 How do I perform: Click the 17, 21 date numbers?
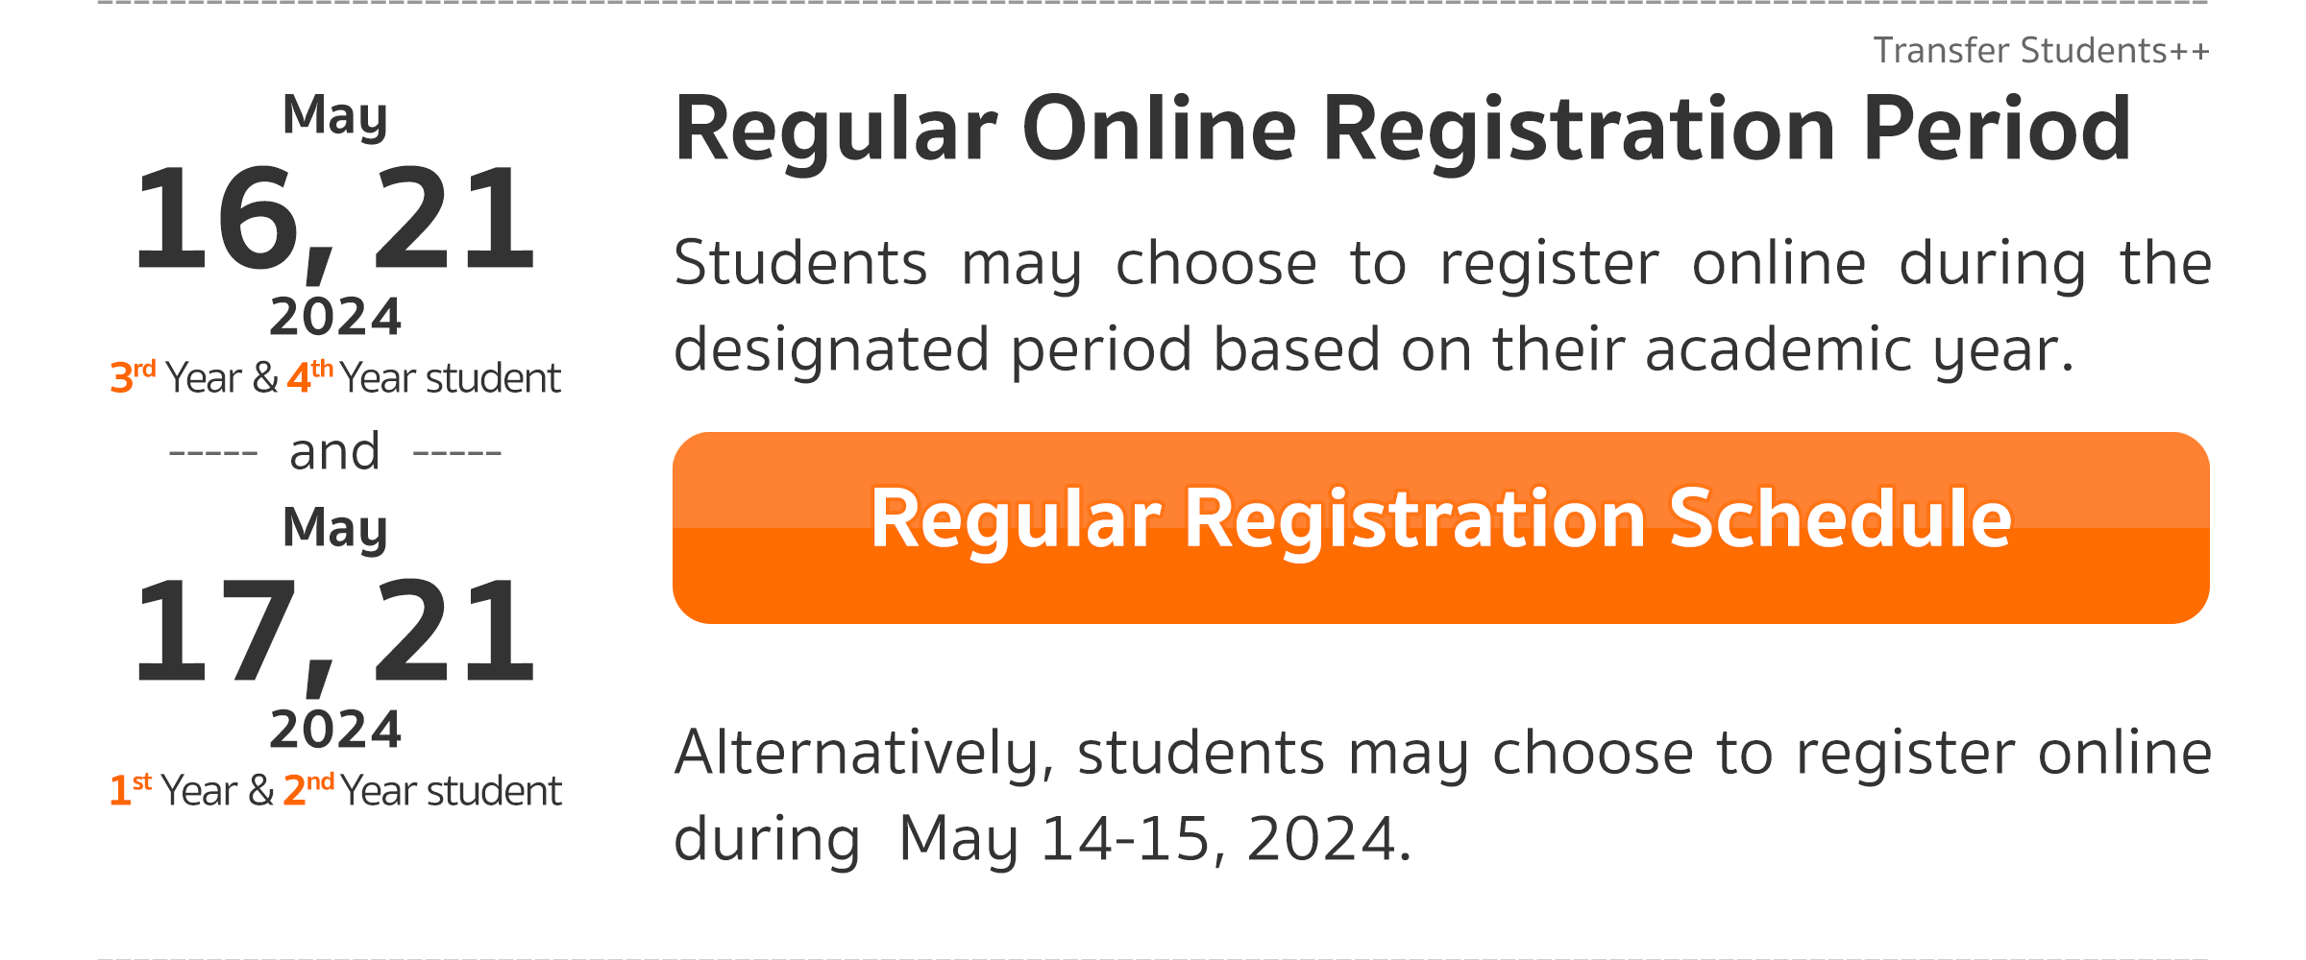pyautogui.click(x=333, y=635)
